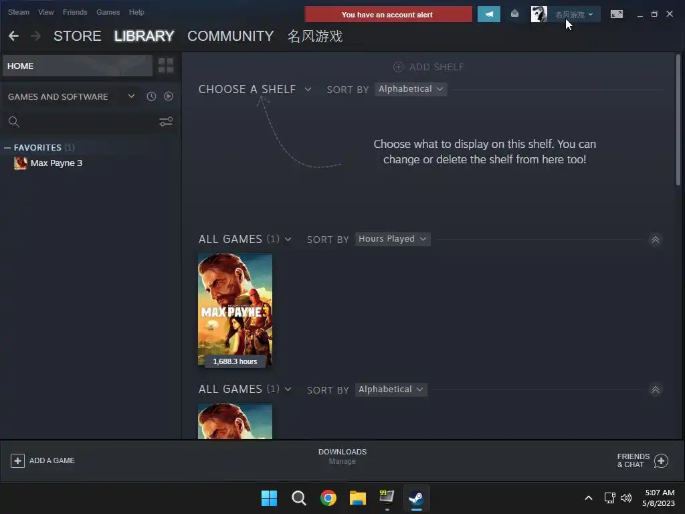Image resolution: width=685 pixels, height=514 pixels.
Task: Go back with the left arrow
Action: 13,36
